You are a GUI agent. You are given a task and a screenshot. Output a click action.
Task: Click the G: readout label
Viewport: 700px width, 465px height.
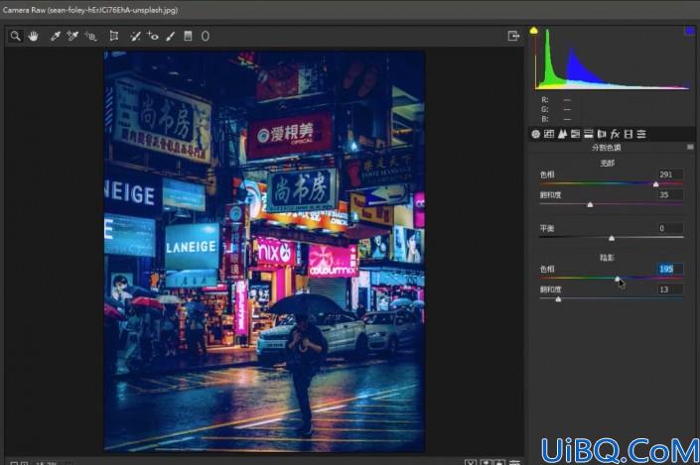click(x=545, y=109)
